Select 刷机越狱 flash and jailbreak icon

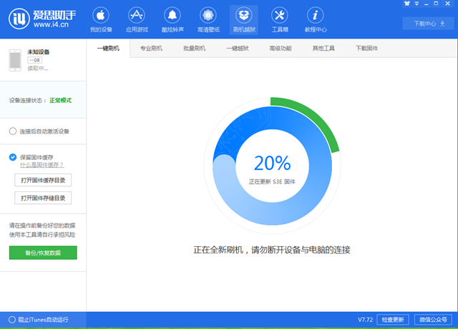click(243, 20)
